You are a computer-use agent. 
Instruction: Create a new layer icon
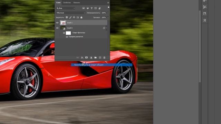coord(100,58)
